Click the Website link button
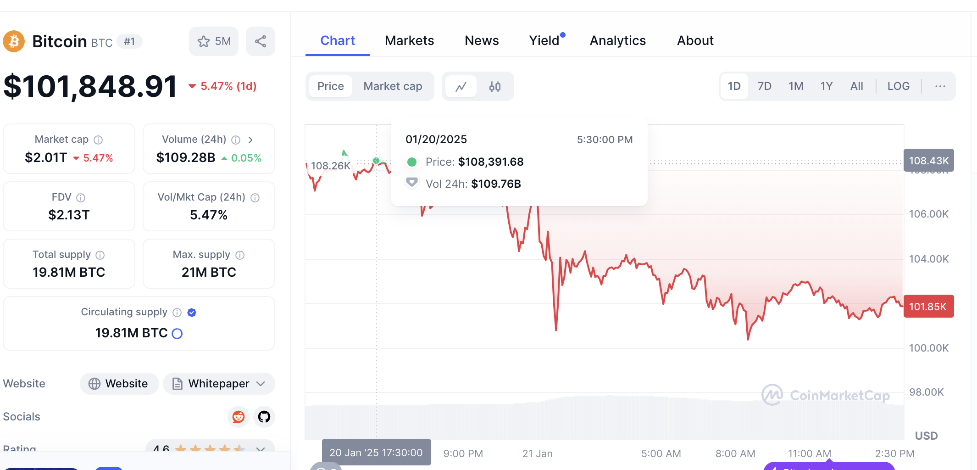Image resolution: width=977 pixels, height=470 pixels. 119,384
